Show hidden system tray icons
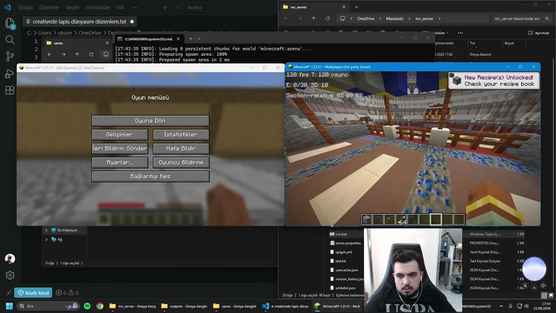Viewport: 556px width, 313px height. (501, 306)
